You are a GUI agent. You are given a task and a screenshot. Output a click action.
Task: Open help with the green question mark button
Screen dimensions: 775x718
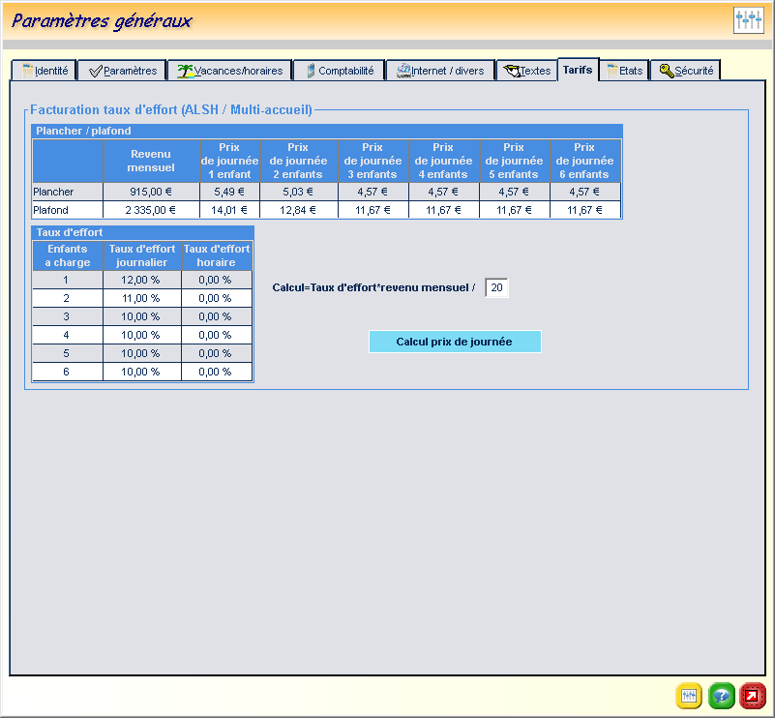721,695
